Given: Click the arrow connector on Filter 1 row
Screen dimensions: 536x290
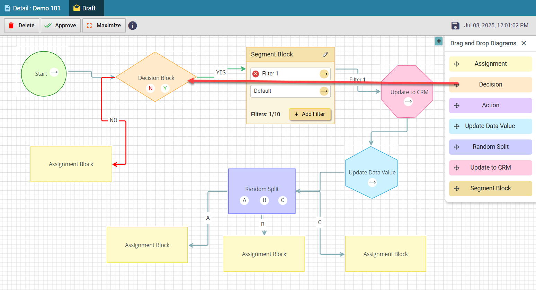Looking at the screenshot, I should 324,74.
